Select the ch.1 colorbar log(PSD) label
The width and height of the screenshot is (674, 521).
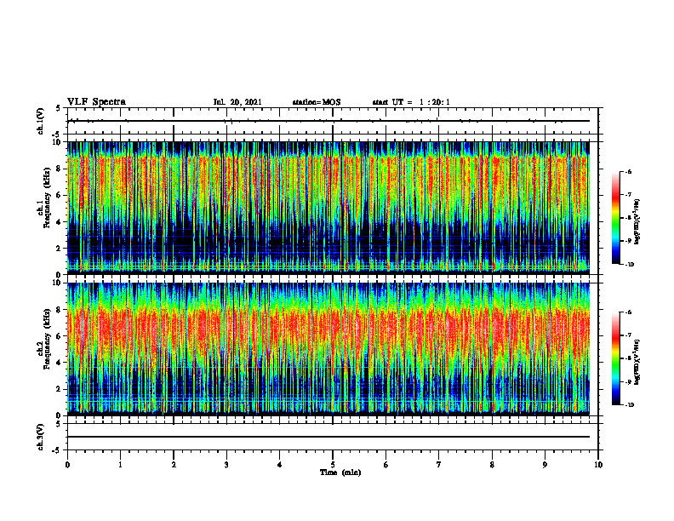coord(637,222)
